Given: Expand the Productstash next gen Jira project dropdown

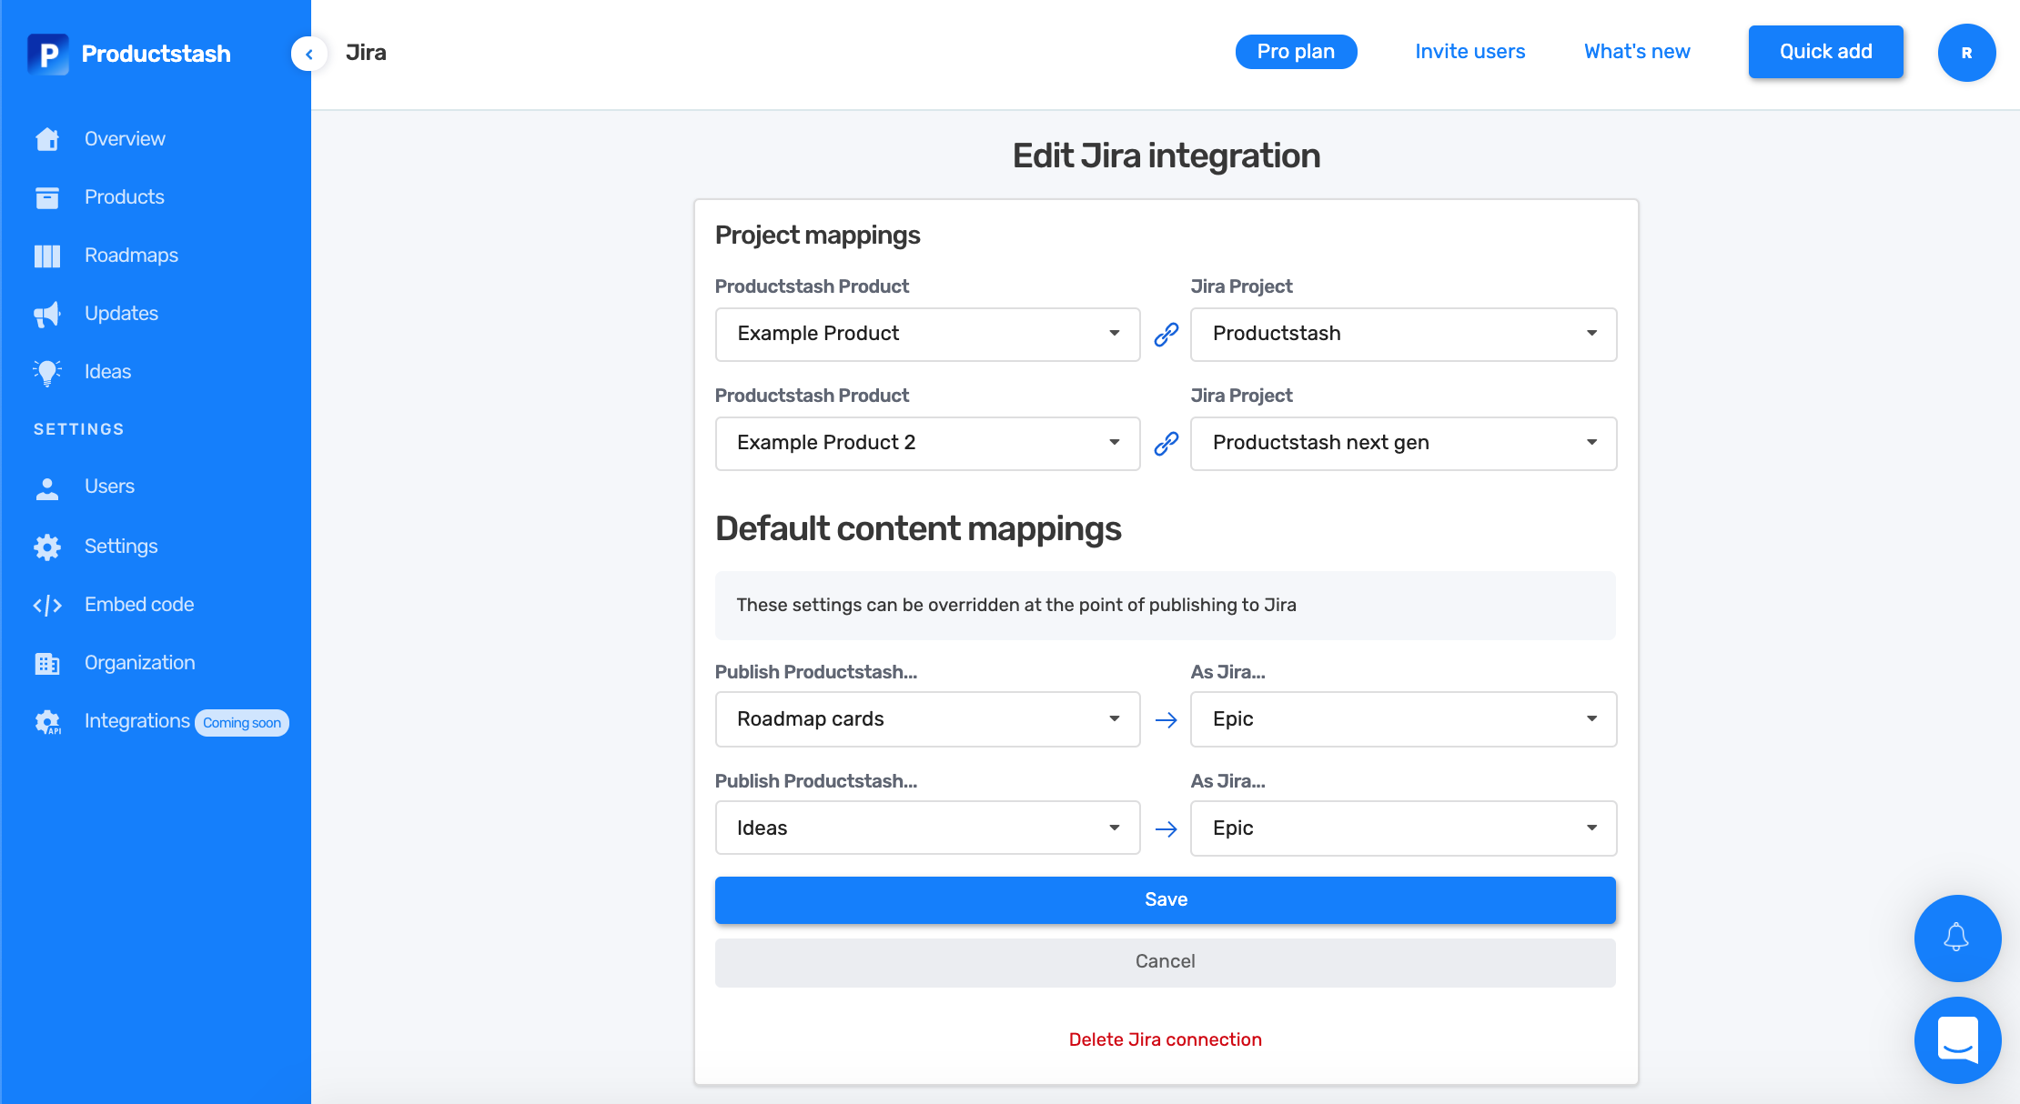Looking at the screenshot, I should [1402, 443].
